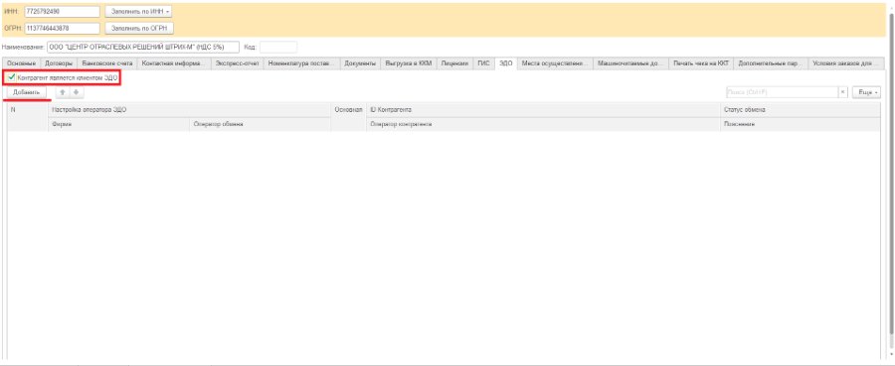This screenshot has width=895, height=366.
Task: Clear the search field with the X
Action: [842, 92]
